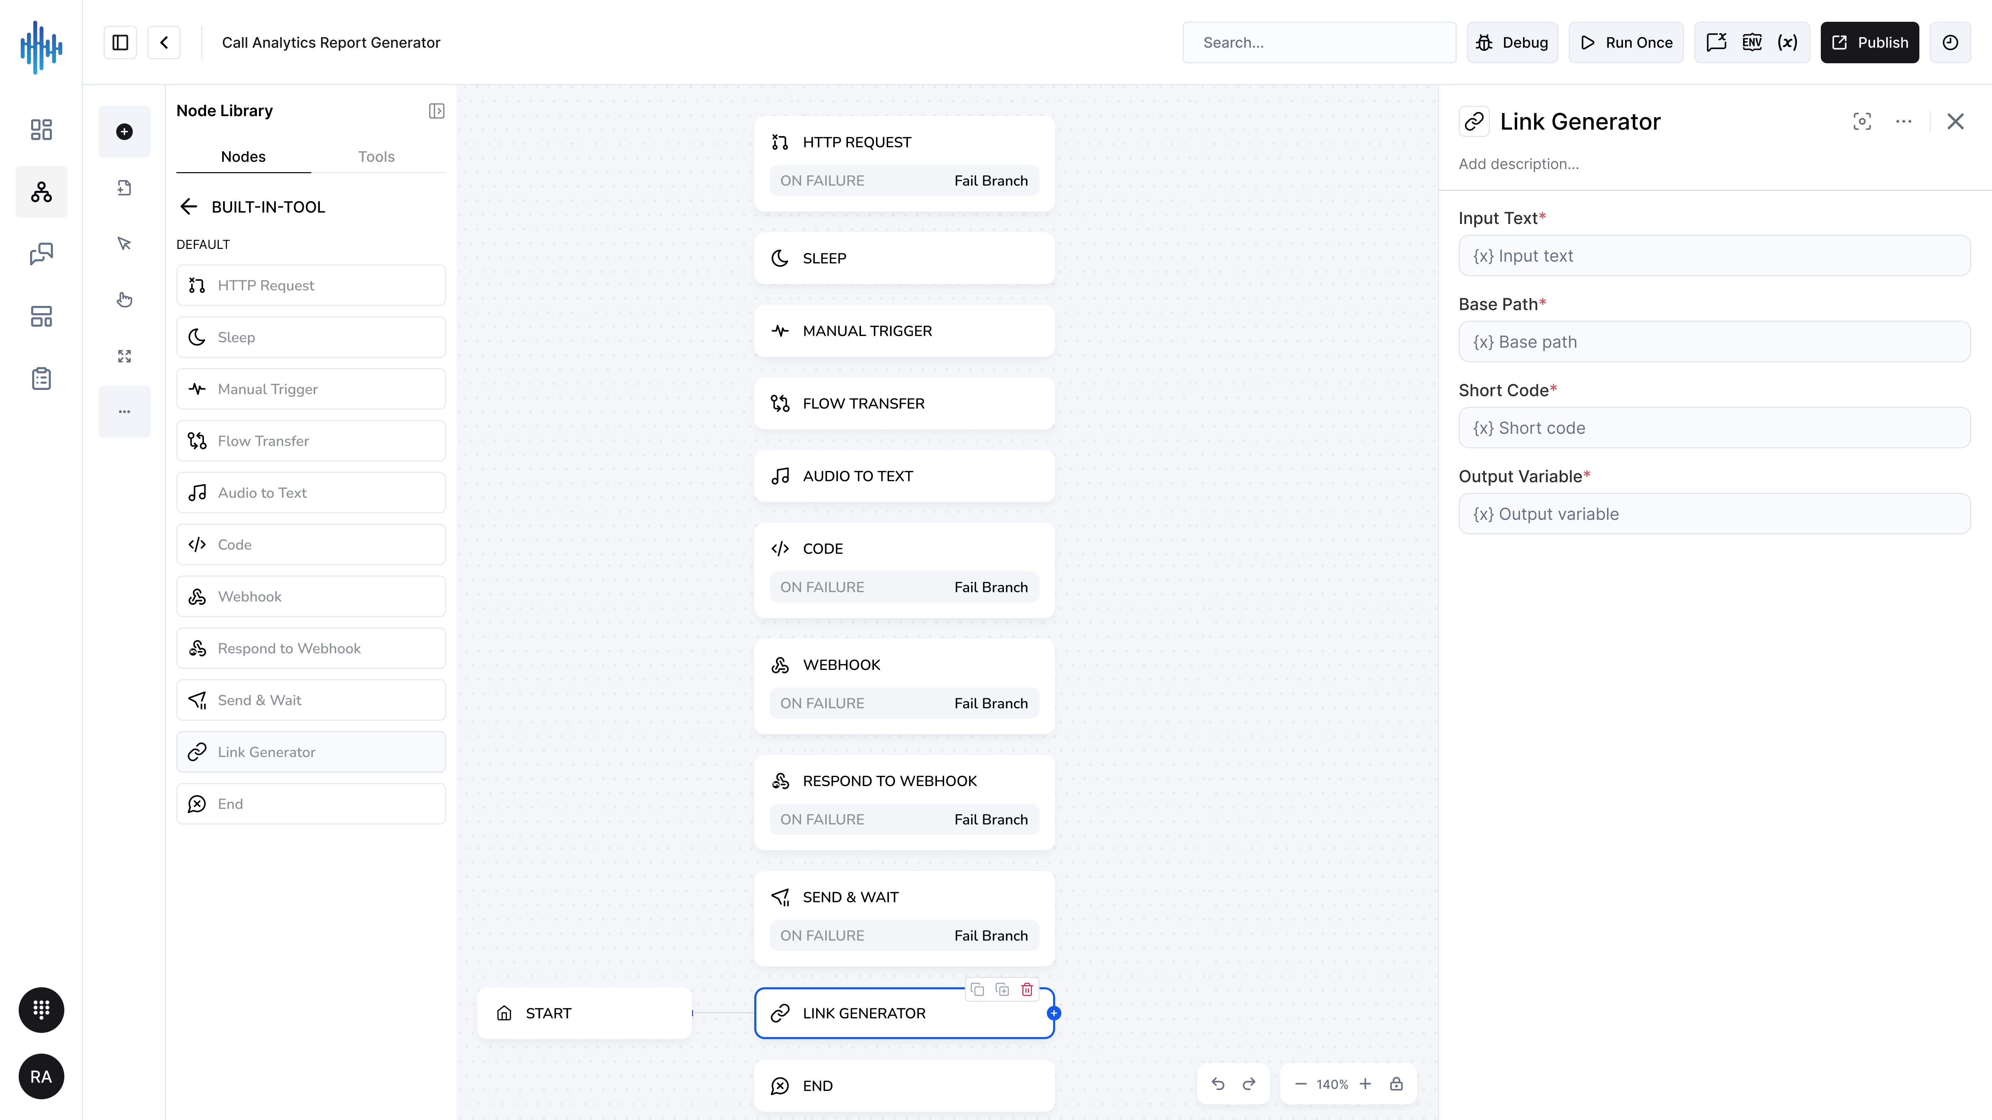Publish the workflow

click(x=1870, y=43)
